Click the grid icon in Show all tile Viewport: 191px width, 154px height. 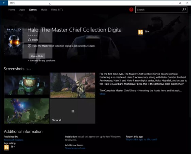(x=73, y=111)
